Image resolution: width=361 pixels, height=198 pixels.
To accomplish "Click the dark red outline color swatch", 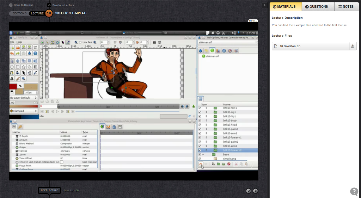I will pyautogui.click(x=13, y=86).
